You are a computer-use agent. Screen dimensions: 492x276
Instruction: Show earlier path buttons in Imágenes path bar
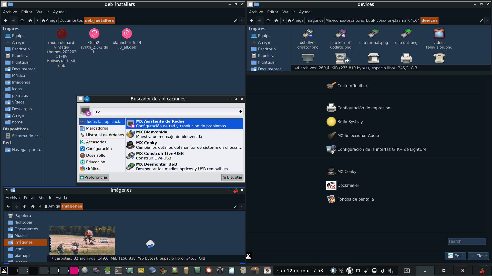[x=40, y=206]
